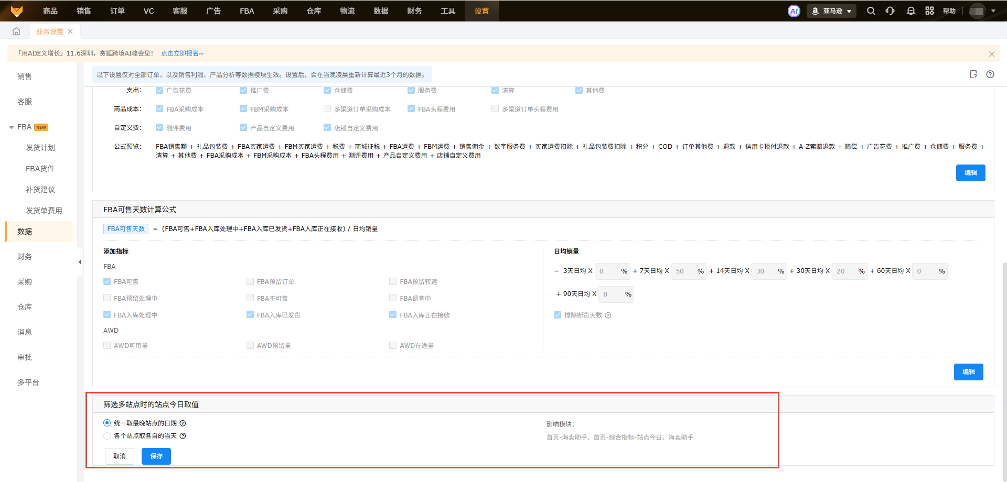Click help icon beside 各个站点取各自的当天
This screenshot has height=482, width=1007.
tap(183, 436)
